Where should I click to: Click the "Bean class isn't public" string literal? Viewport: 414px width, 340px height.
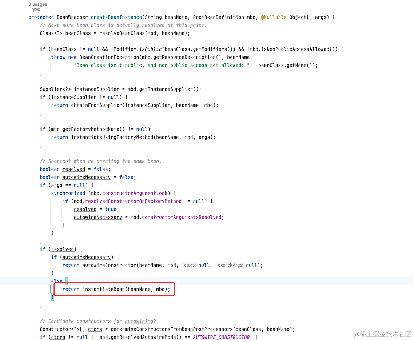point(162,65)
